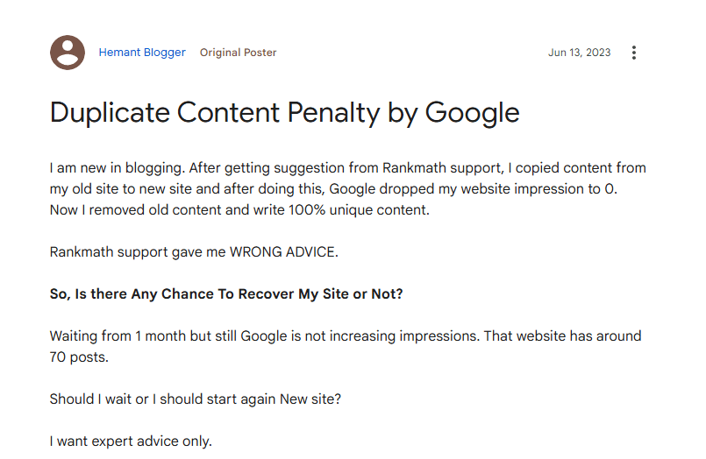Click the I want expert advice only line

131,441
